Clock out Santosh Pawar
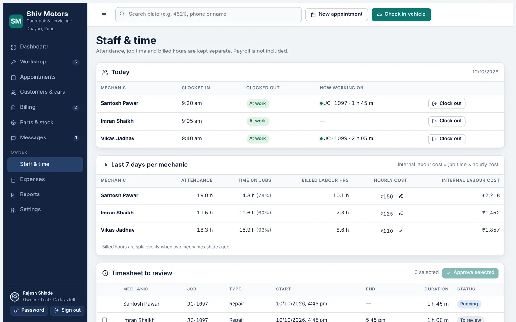This screenshot has width=516, height=322. pyautogui.click(x=447, y=103)
